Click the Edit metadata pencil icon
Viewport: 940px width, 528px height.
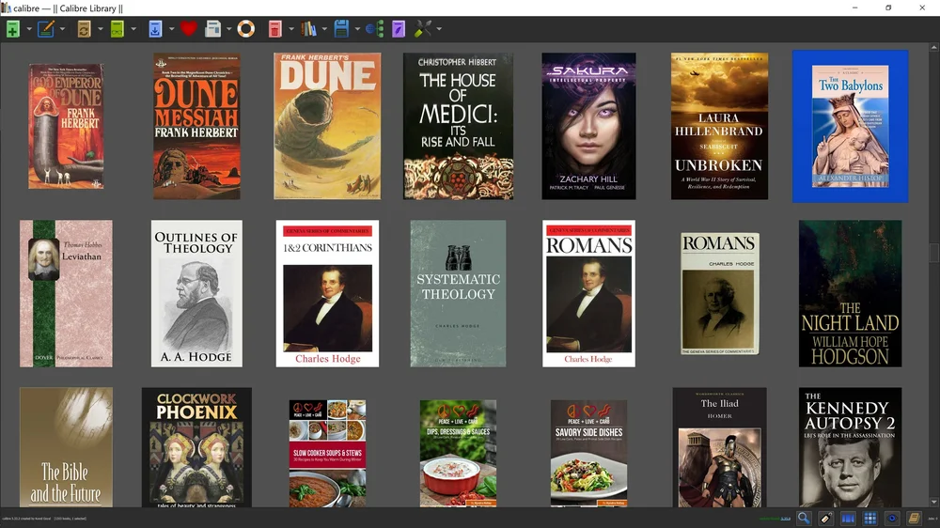(46, 29)
